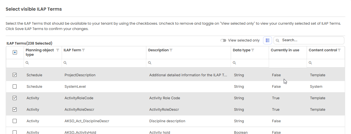Toggle the select-all header checkbox
This screenshot has width=351, height=134.
15,52
